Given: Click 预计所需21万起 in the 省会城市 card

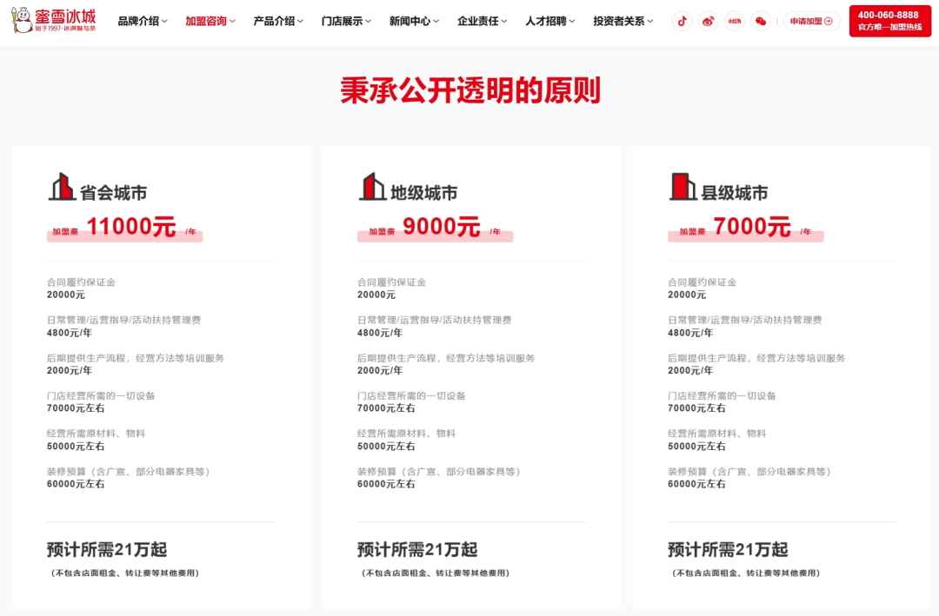Looking at the screenshot, I should (107, 550).
